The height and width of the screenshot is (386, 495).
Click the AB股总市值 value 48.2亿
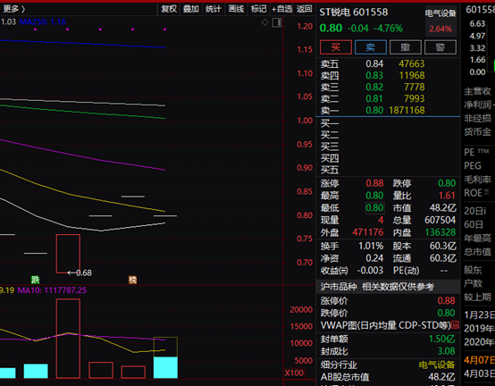click(441, 377)
